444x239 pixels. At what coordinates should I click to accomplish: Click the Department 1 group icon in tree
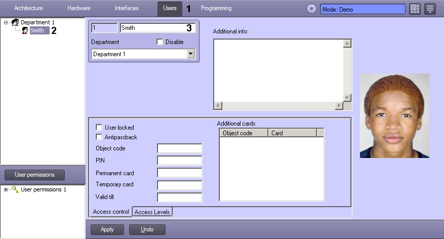(15, 22)
